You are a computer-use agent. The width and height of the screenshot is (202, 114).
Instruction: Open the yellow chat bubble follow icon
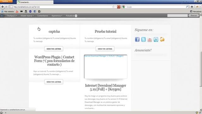point(162,39)
